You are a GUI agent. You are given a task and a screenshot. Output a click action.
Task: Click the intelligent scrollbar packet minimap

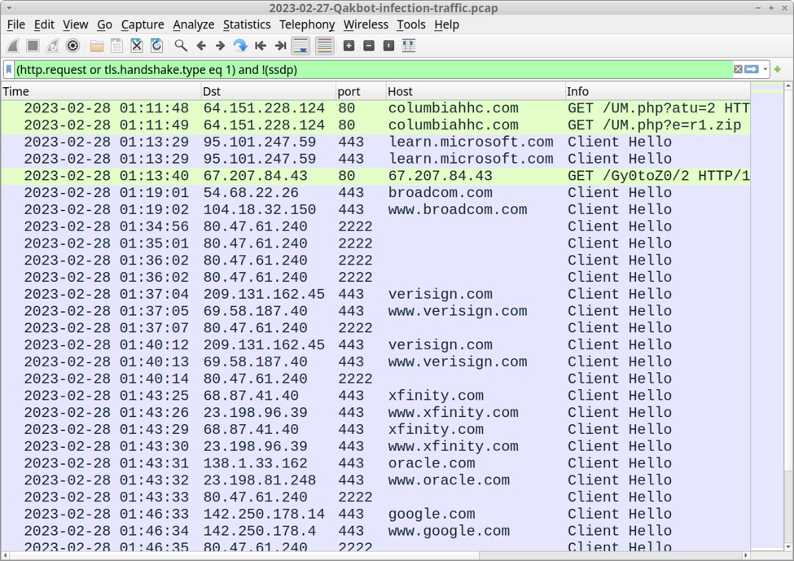[x=767, y=317]
